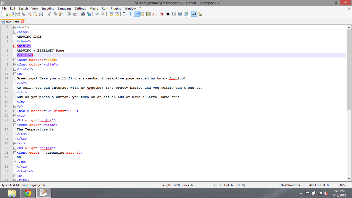This screenshot has width=352, height=198.
Task: Toggle word wrap from toolbar
Action: click(124, 14)
